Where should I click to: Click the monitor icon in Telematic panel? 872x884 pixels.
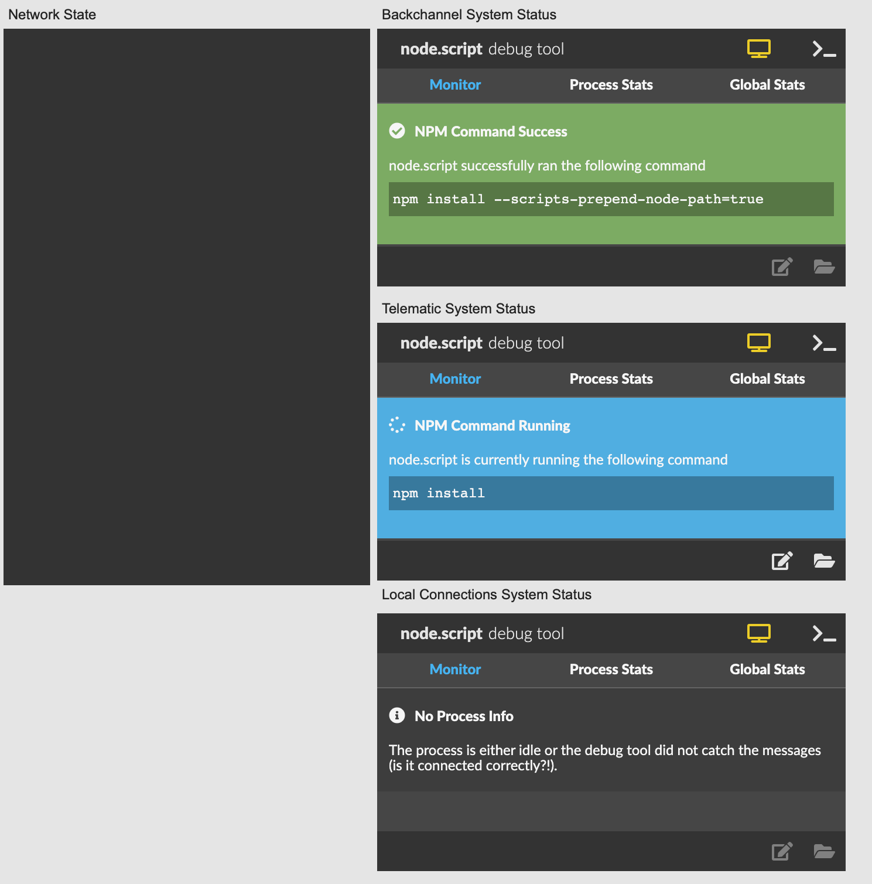[758, 343]
